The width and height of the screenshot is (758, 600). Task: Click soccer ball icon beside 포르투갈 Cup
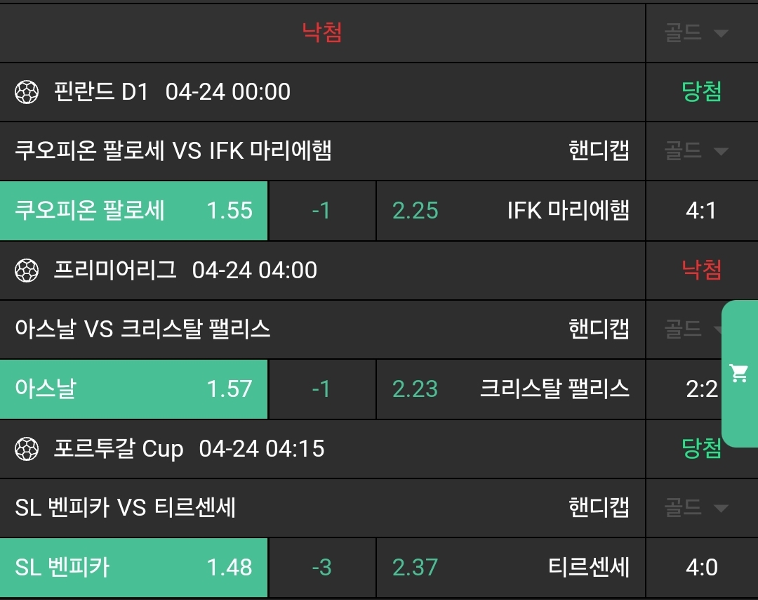(27, 449)
